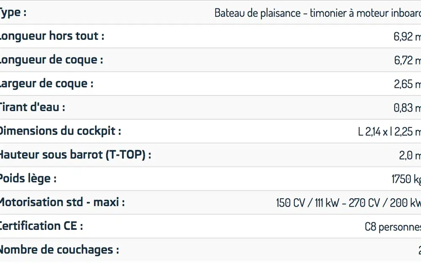This screenshot has height=263, width=421.
Task: Click the "Longueur hors tout" label
Action: point(51,36)
